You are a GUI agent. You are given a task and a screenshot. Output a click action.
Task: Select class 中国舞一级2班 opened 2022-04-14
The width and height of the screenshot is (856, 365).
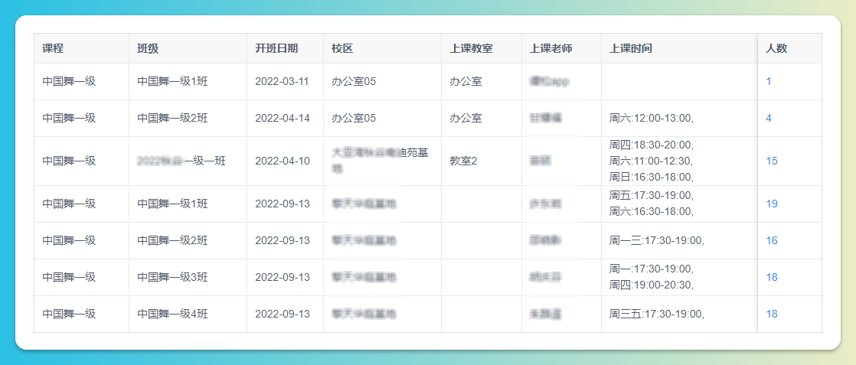click(172, 119)
